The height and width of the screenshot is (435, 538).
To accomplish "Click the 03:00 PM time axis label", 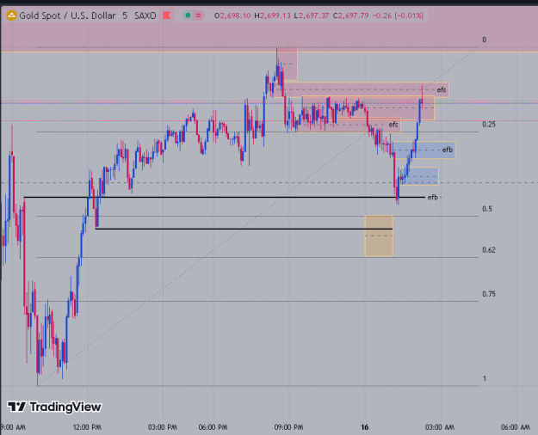I will tap(163, 427).
